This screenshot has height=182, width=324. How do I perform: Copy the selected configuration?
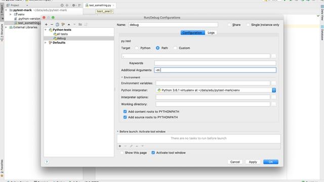57,24
